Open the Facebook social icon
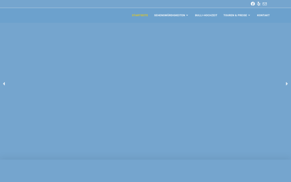This screenshot has height=182, width=291. pos(253,4)
